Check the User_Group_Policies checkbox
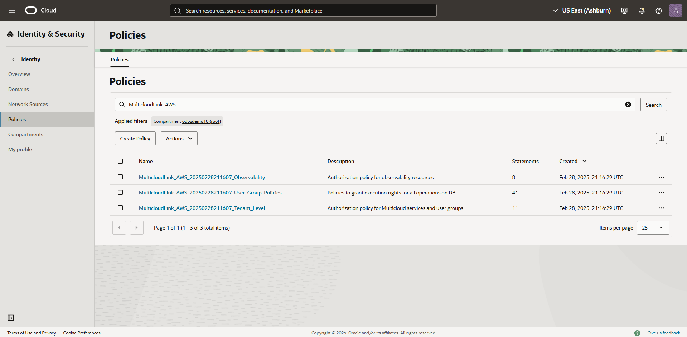Viewport: 687px width, 337px height. click(x=120, y=193)
